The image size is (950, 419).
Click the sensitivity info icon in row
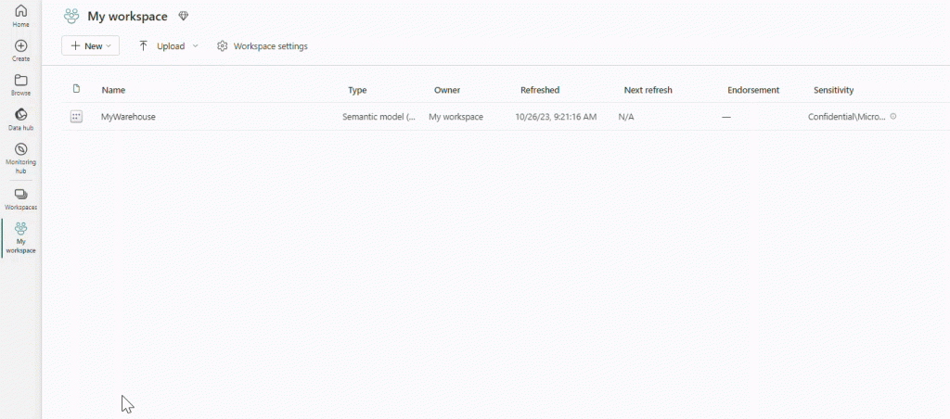(893, 117)
